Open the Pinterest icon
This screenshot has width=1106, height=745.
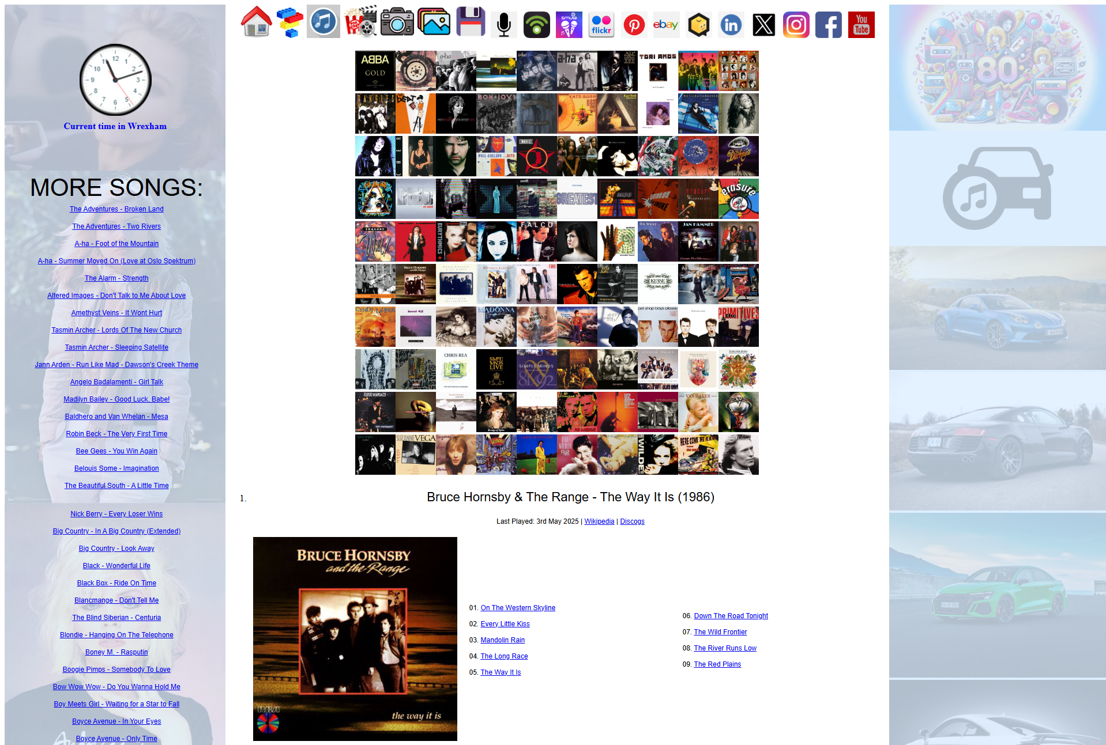click(x=634, y=25)
